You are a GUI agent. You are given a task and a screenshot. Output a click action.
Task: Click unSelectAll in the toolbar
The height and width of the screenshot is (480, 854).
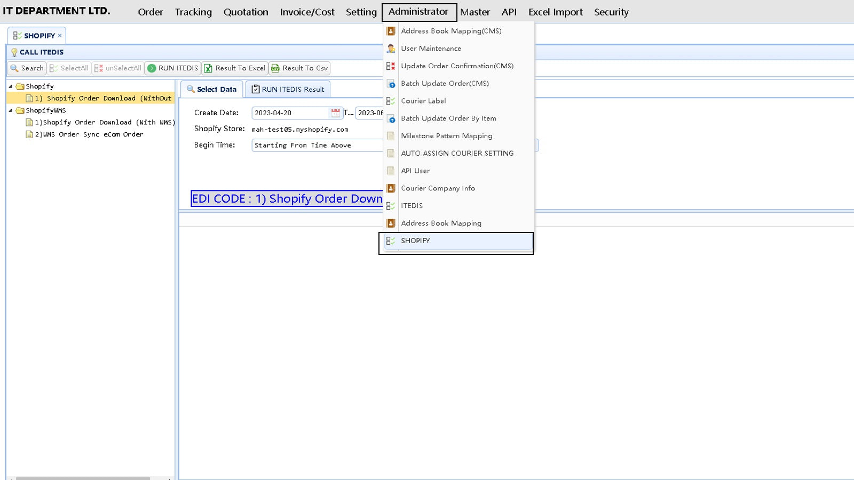118,68
